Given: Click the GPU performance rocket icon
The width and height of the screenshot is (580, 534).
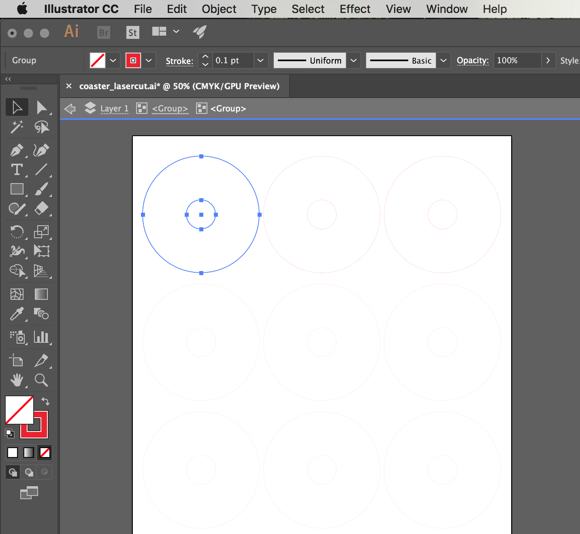Looking at the screenshot, I should pos(200,32).
